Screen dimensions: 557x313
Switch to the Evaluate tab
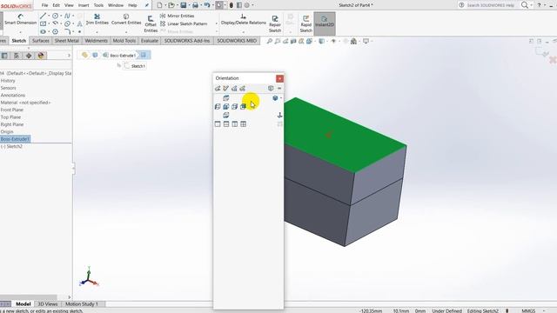click(x=149, y=41)
